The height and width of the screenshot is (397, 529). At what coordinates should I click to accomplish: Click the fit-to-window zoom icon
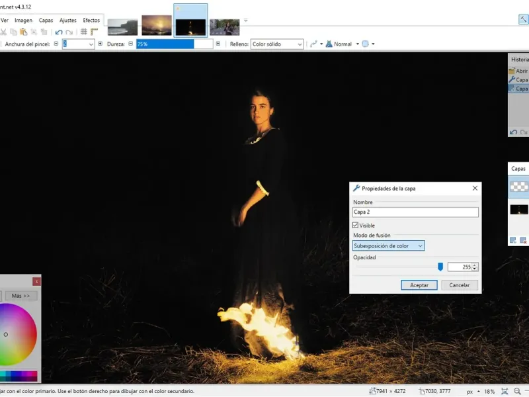point(505,392)
